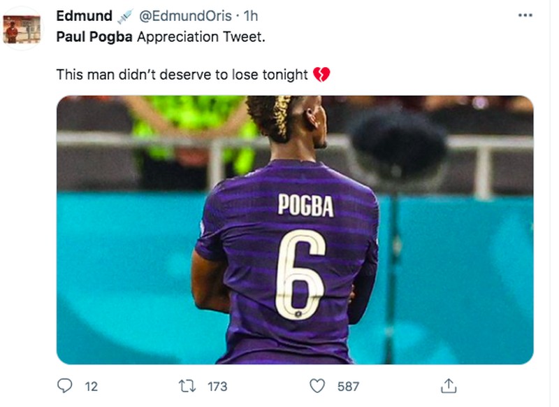Click the 1h tweet timestamp
Screen dimensions: 559x407
tap(250, 15)
